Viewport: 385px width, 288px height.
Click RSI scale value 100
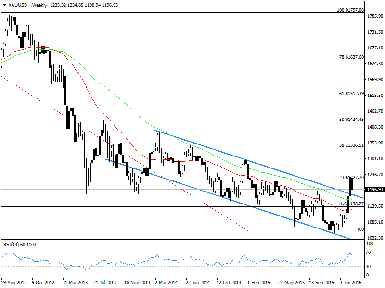coord(370,244)
